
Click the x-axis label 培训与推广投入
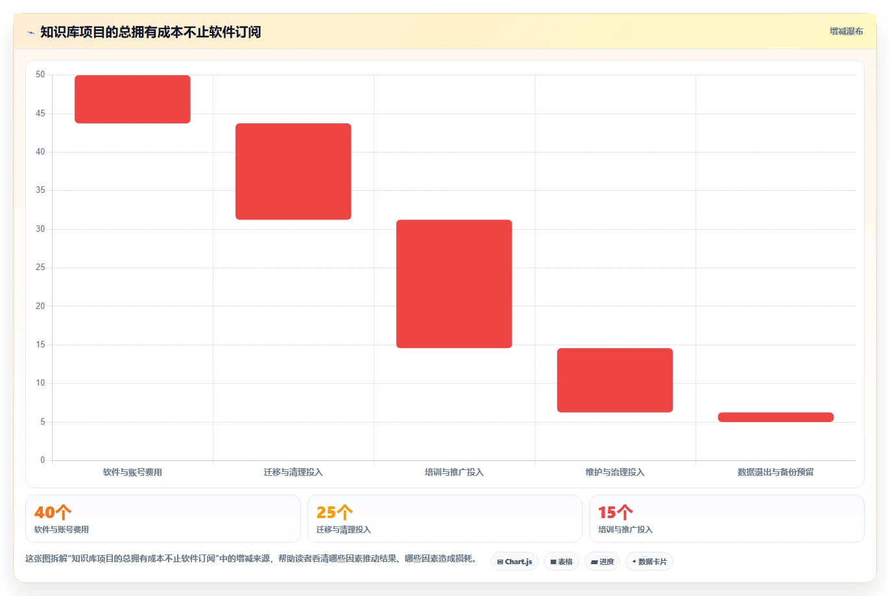[x=454, y=473]
